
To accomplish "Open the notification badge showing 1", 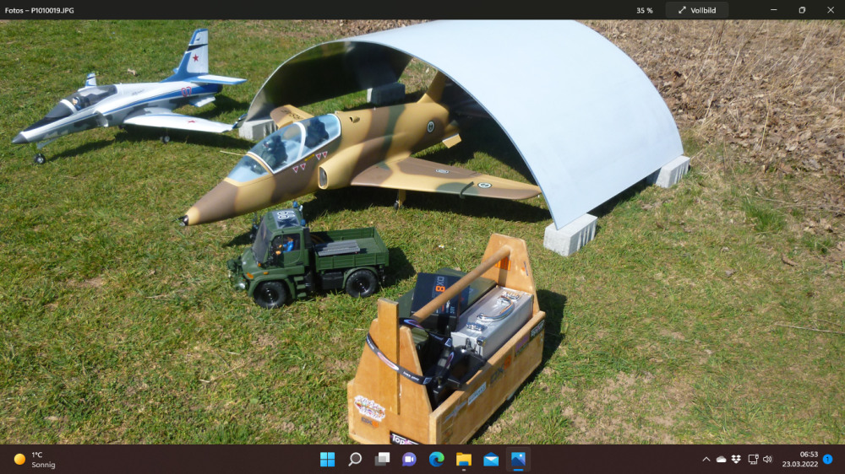I will [827, 459].
